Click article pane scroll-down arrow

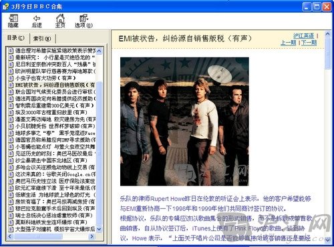(x=328, y=240)
